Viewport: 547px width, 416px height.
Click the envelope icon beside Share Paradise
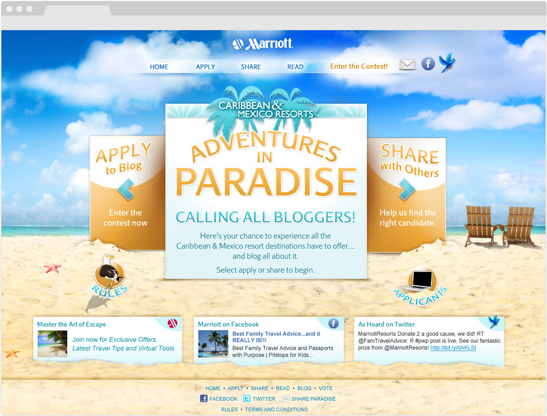tap(286, 399)
